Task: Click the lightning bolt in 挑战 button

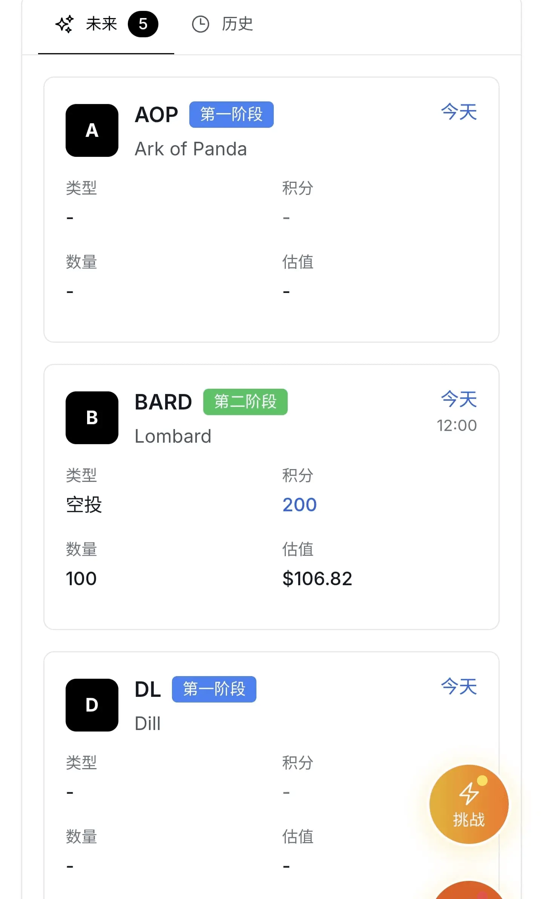Action: [469, 793]
